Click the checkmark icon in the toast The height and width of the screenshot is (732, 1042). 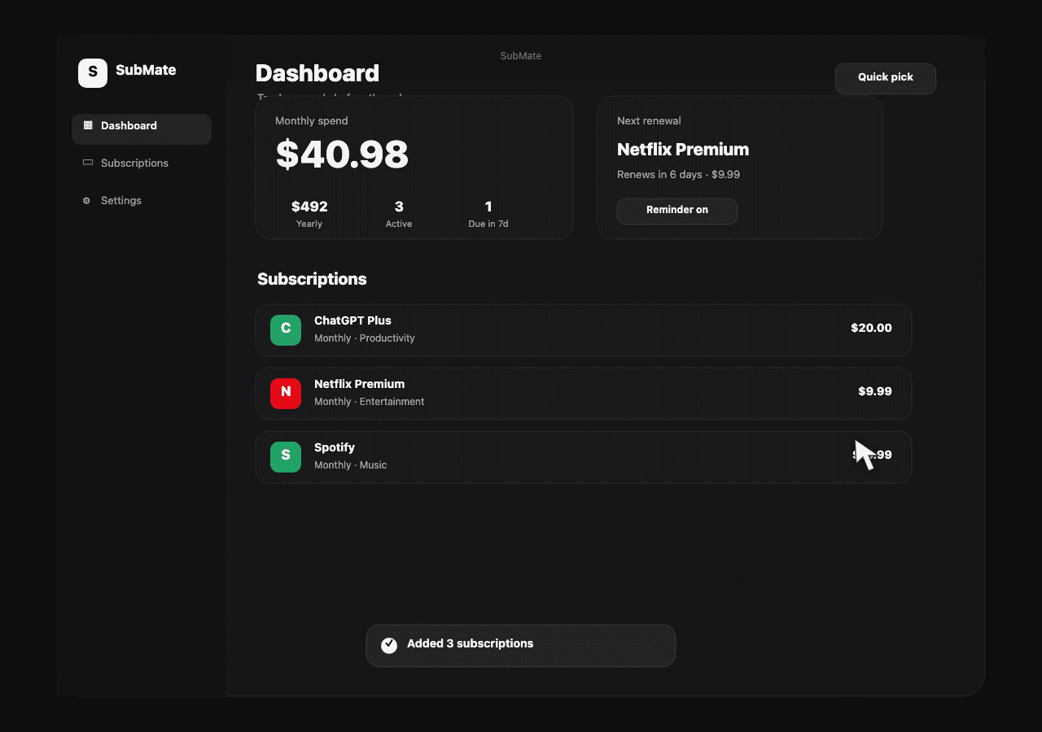[x=389, y=645]
